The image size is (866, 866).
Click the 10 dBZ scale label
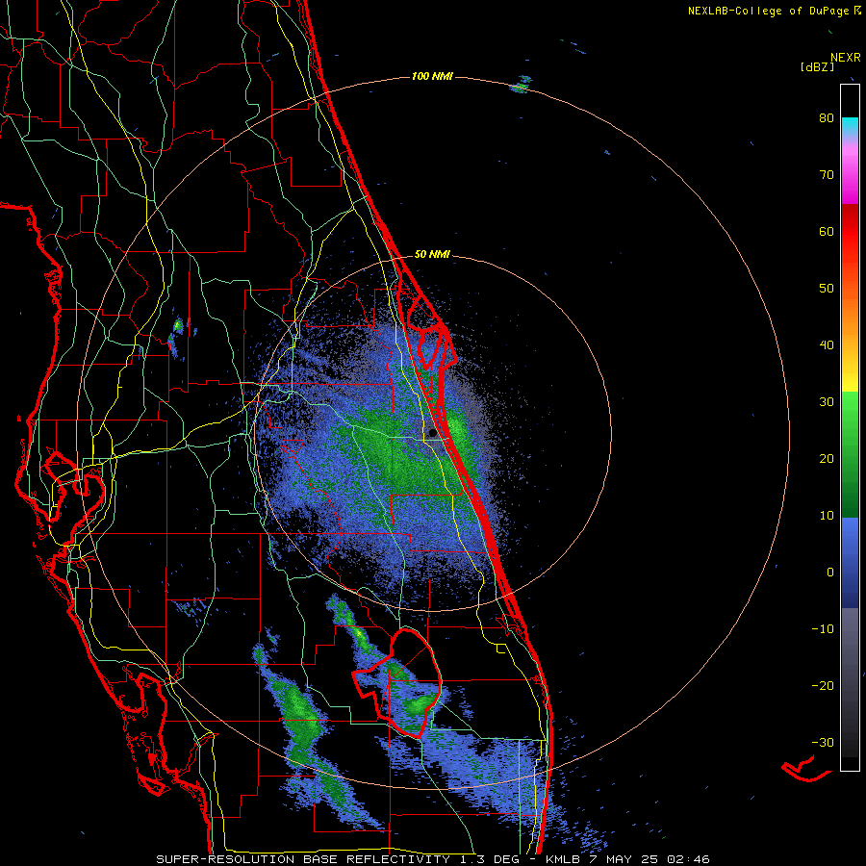[827, 516]
